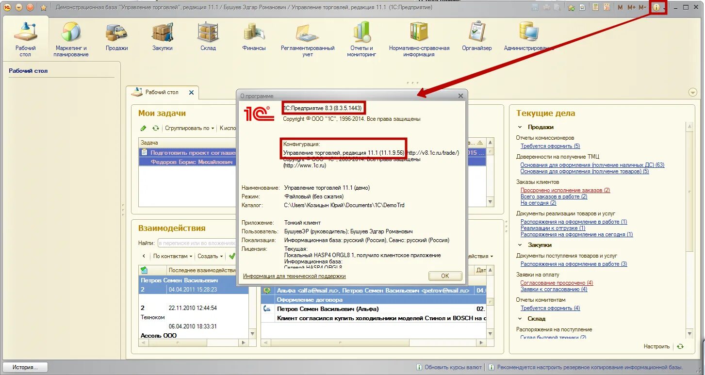Select Рабочий стол in the left navigation panel
705x375 pixels.
[28, 71]
